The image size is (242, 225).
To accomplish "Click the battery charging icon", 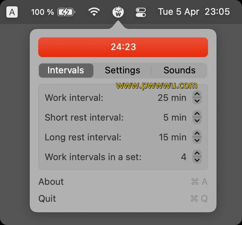I will (x=66, y=12).
